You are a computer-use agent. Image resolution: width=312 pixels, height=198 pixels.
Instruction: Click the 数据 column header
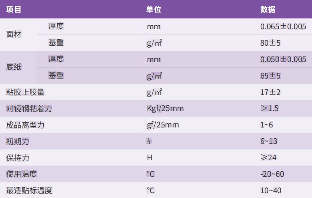tap(268, 9)
